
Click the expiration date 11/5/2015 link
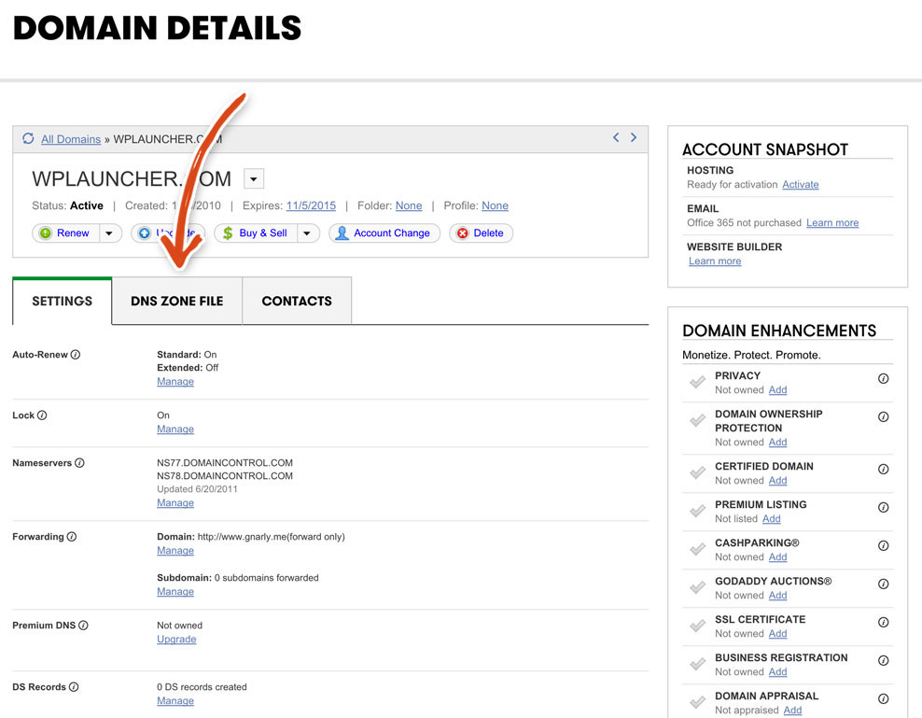(311, 205)
